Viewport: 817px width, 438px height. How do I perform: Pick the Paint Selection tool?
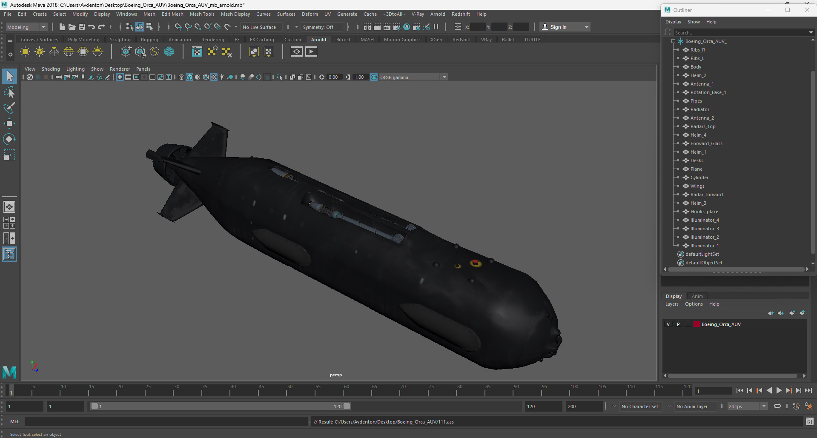point(9,107)
